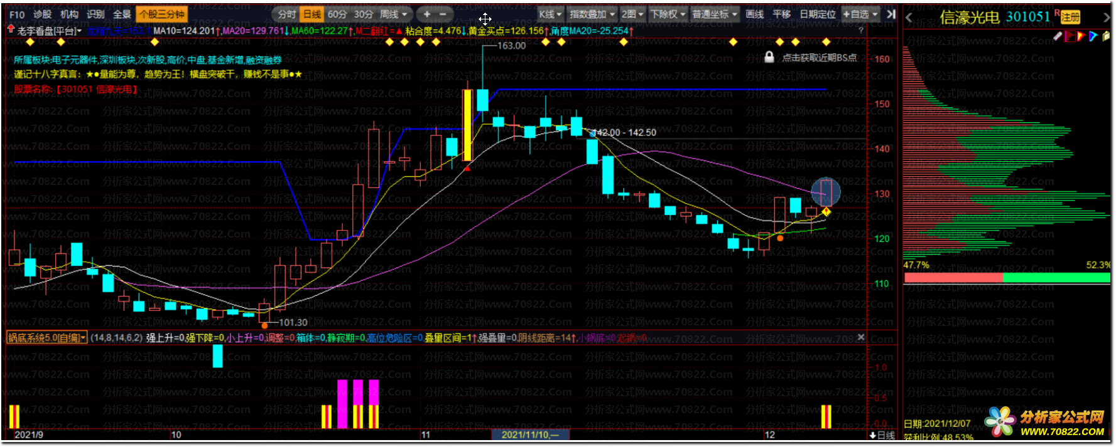
Task: Click 点击获取近期BS点 link
Action: tap(819, 58)
